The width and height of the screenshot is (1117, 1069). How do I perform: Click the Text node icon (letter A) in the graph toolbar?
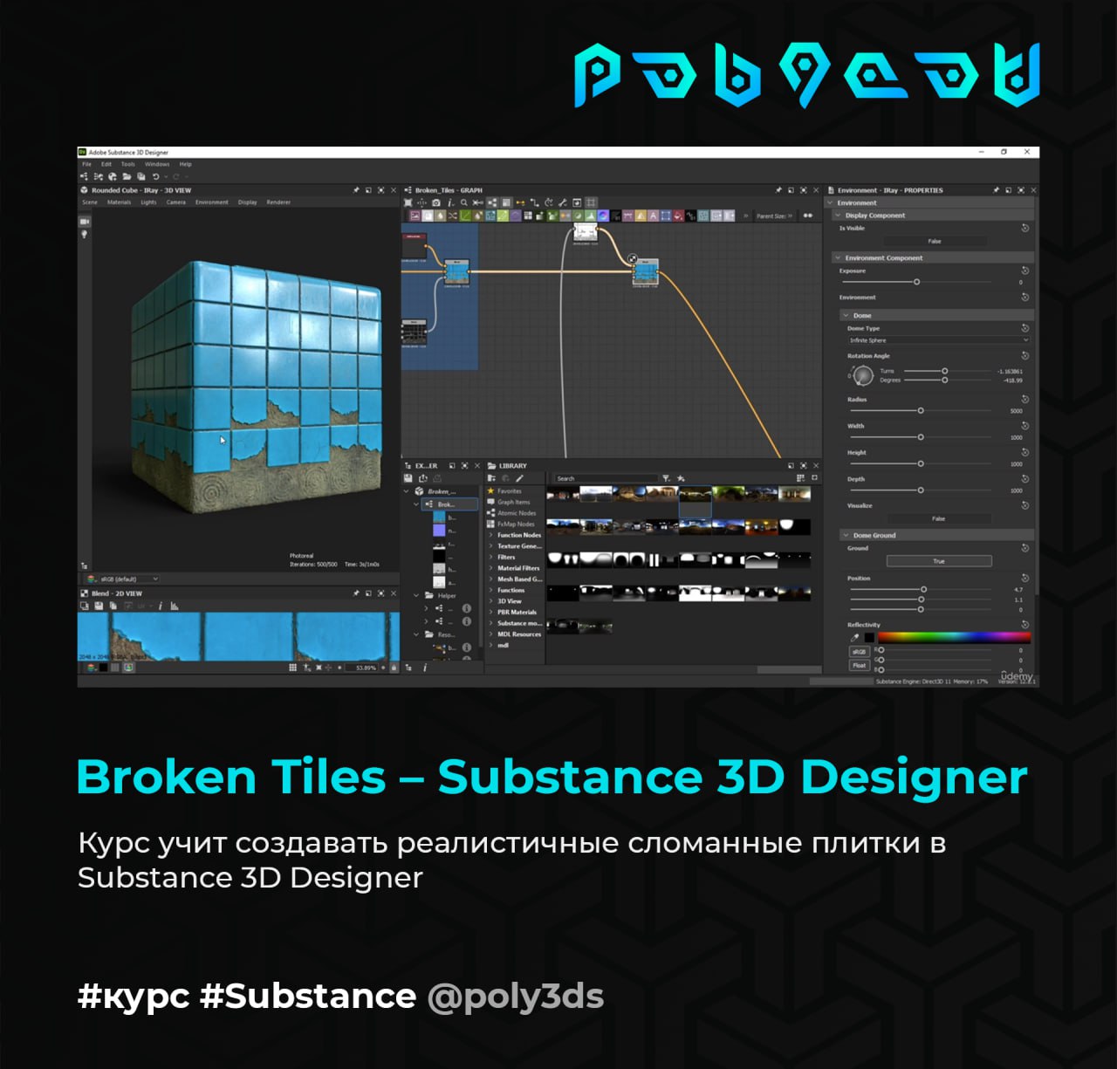(653, 216)
